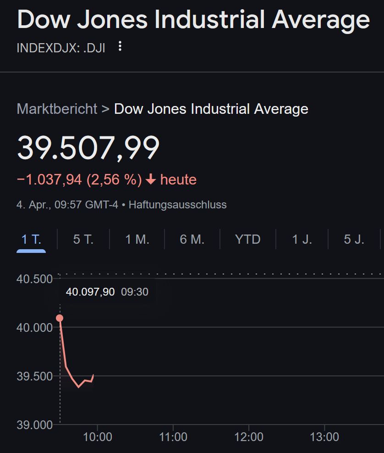The height and width of the screenshot is (453, 384).
Task: Click the 39.500 price axis label
Action: click(35, 376)
